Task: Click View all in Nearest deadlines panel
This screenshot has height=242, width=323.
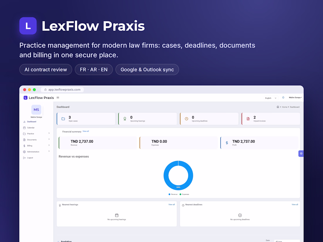Action: [x=295, y=204]
